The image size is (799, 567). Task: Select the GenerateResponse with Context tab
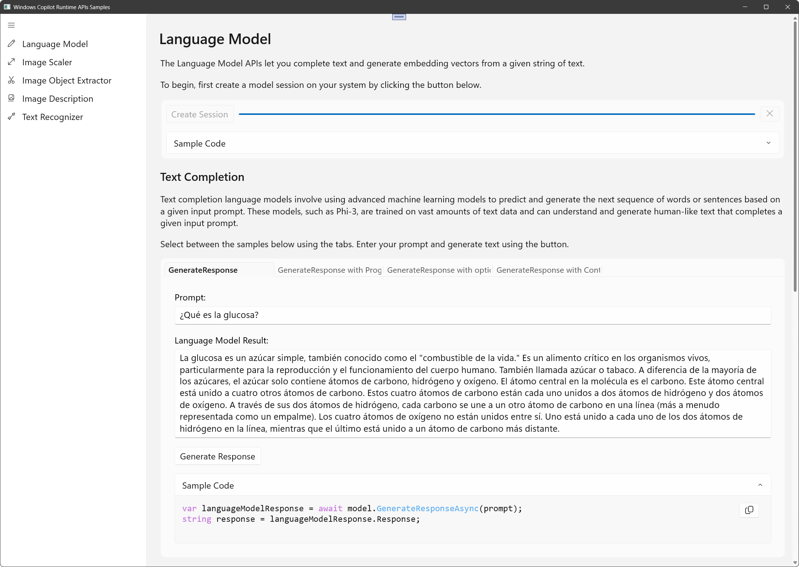[x=548, y=270]
